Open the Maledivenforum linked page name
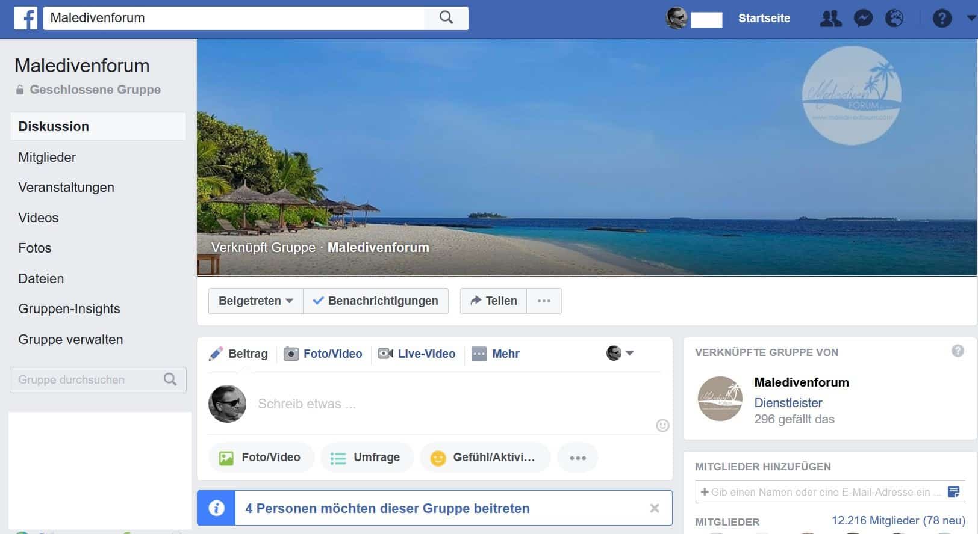 802,382
